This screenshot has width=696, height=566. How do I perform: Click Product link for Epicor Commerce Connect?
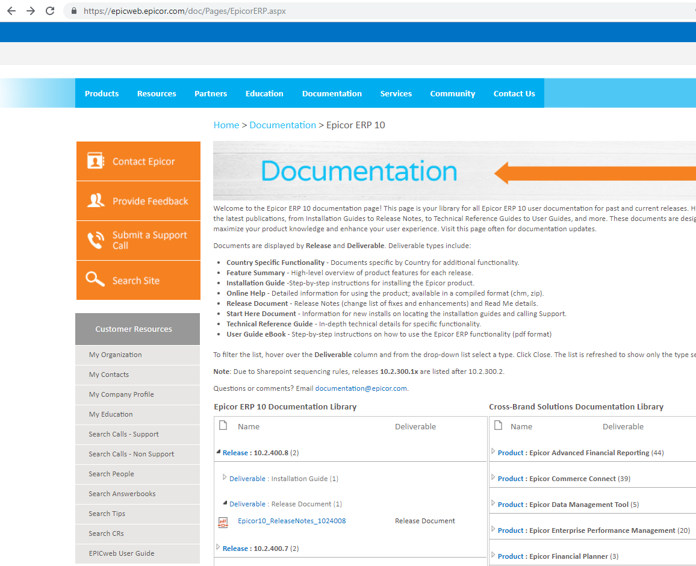[511, 479]
